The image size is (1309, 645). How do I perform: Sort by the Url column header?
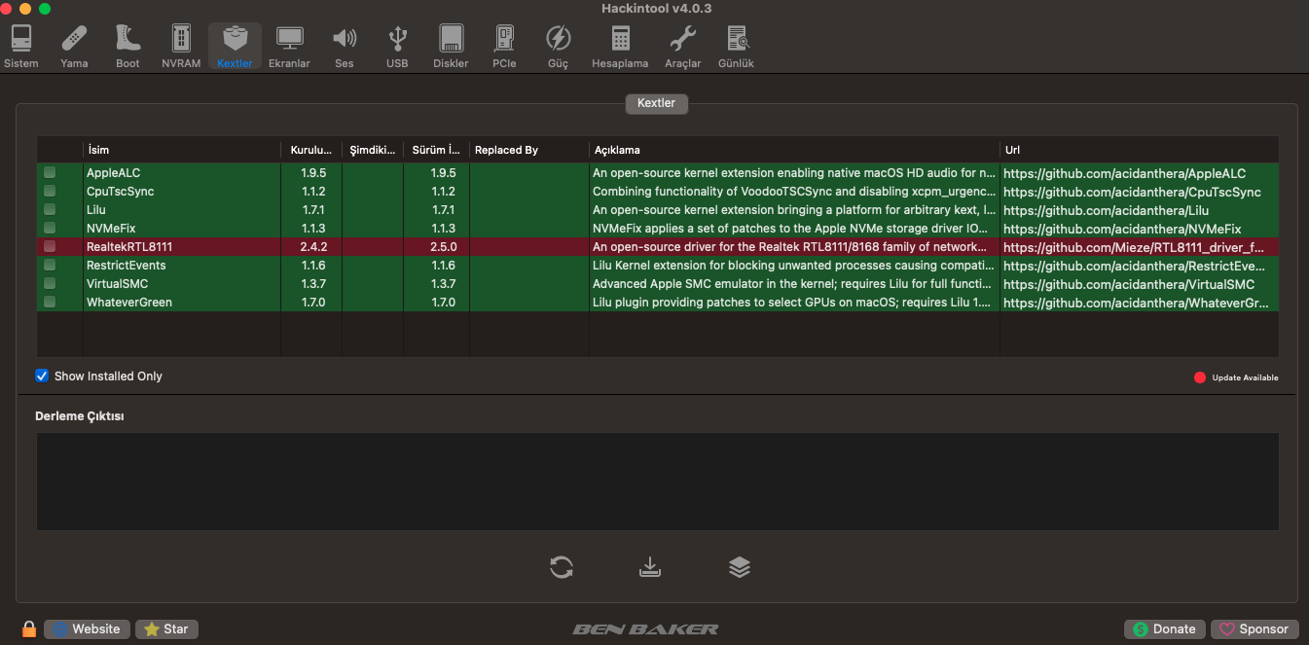(1139, 150)
